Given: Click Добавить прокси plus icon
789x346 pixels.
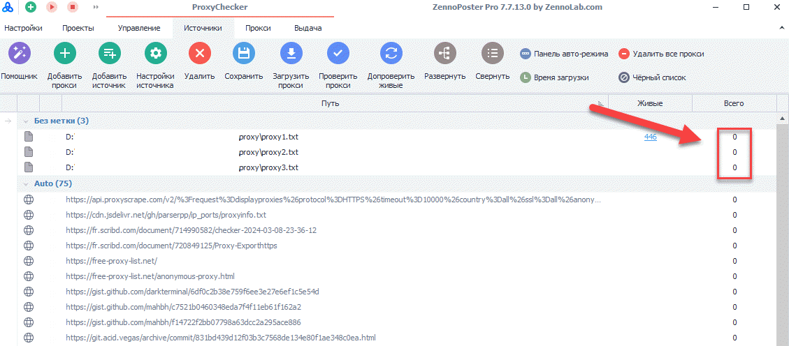Looking at the screenshot, I should point(65,53).
